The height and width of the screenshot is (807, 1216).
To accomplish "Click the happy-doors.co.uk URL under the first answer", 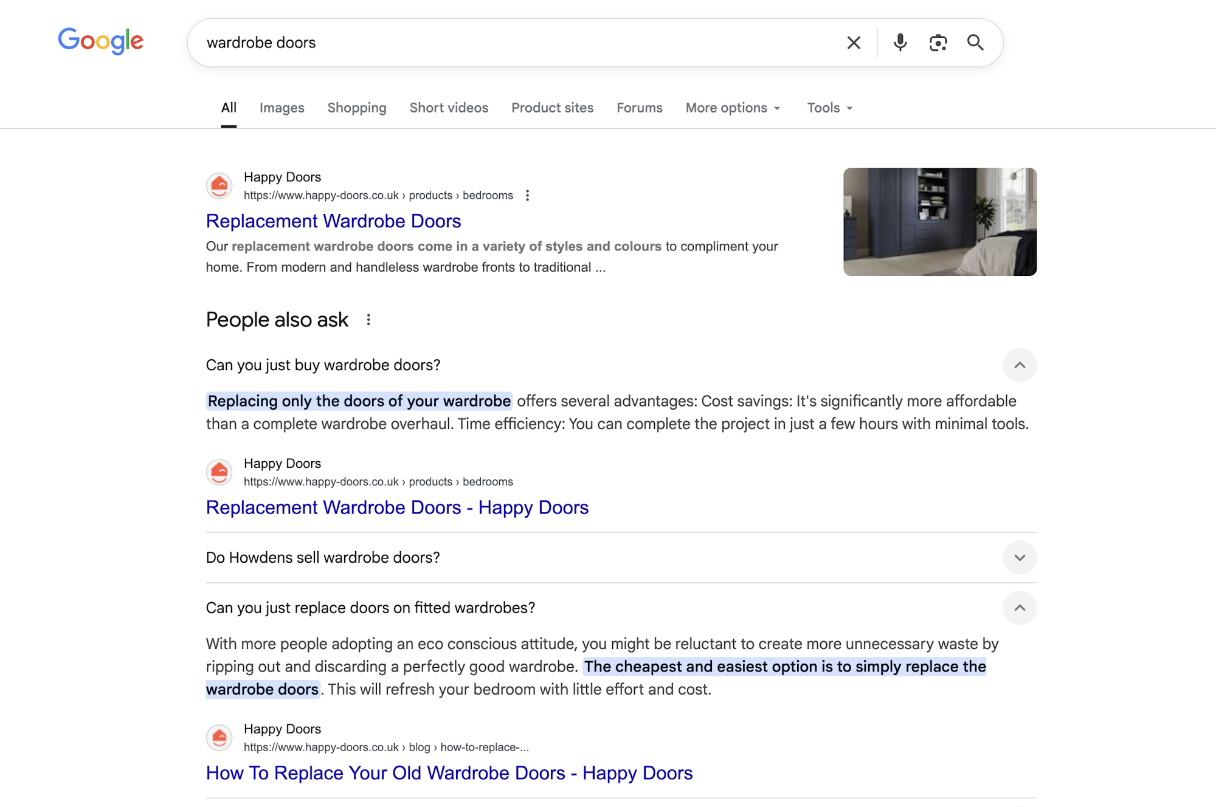I will (378, 482).
